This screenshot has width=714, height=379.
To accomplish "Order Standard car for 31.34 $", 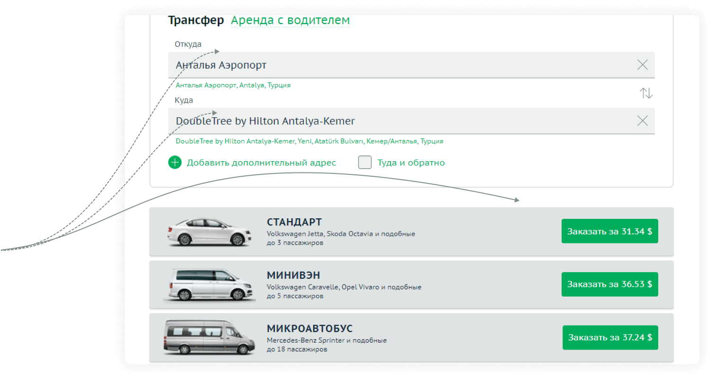I will 609,231.
